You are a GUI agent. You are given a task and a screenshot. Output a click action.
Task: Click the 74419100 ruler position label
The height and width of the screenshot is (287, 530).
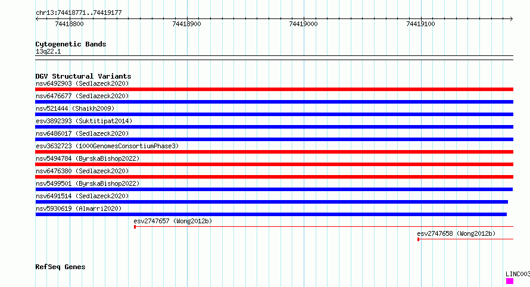pos(420,24)
